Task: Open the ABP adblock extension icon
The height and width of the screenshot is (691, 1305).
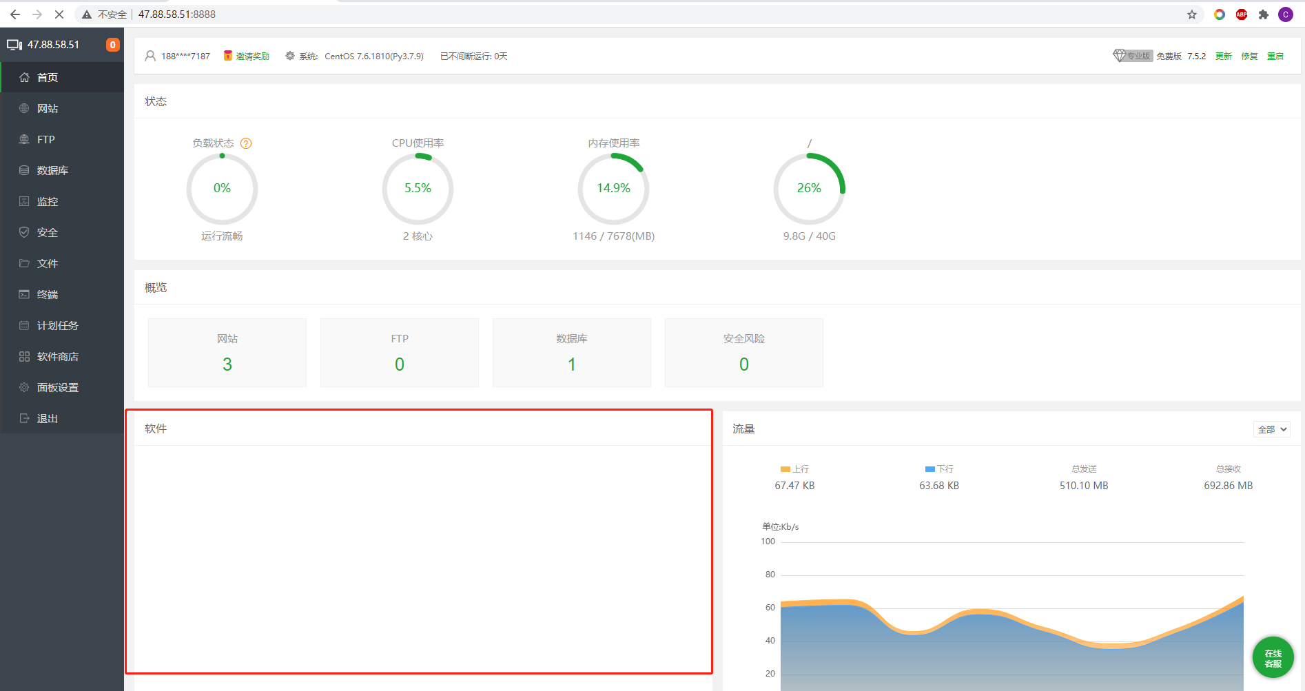Action: pyautogui.click(x=1242, y=14)
